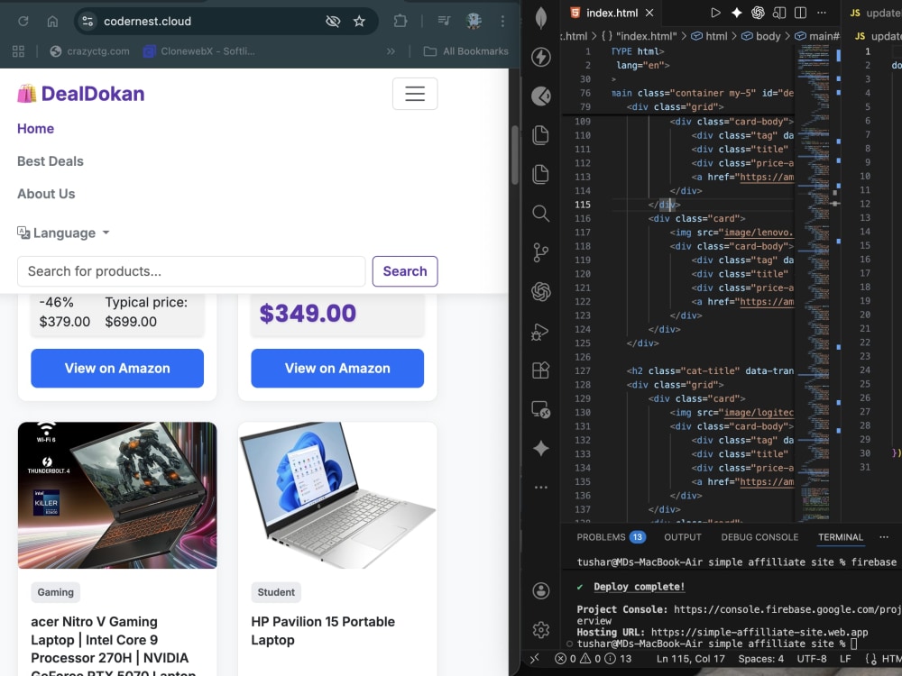This screenshot has height=676, width=902.
Task: Switch to the index.html editor tab
Action: pos(612,13)
